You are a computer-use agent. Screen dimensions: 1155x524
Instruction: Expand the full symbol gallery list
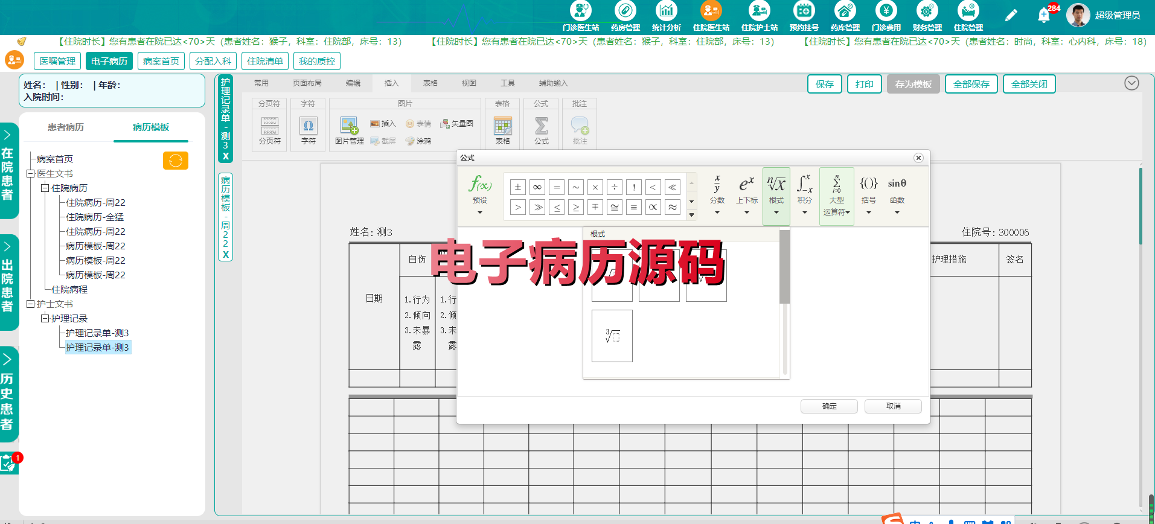pos(692,214)
